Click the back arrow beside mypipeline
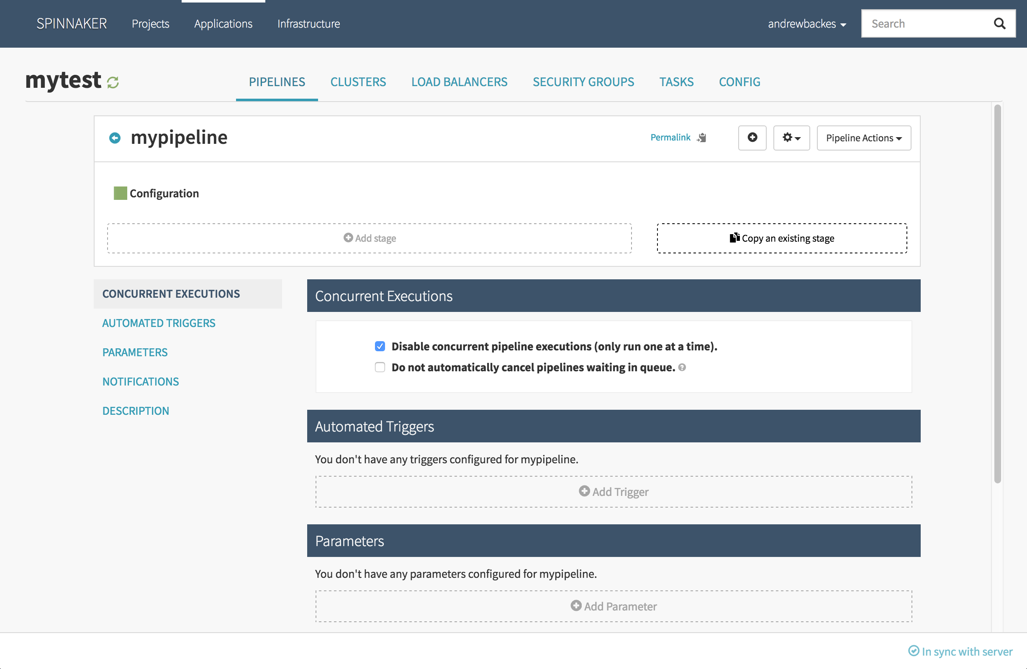Image resolution: width=1027 pixels, height=669 pixels. (115, 138)
